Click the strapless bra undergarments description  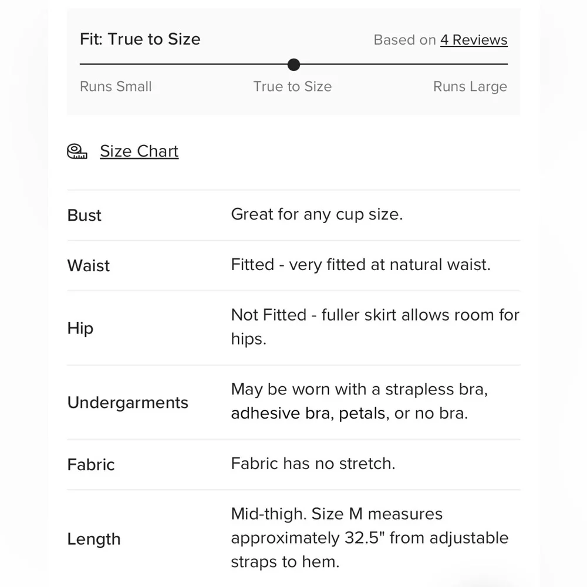[359, 402]
